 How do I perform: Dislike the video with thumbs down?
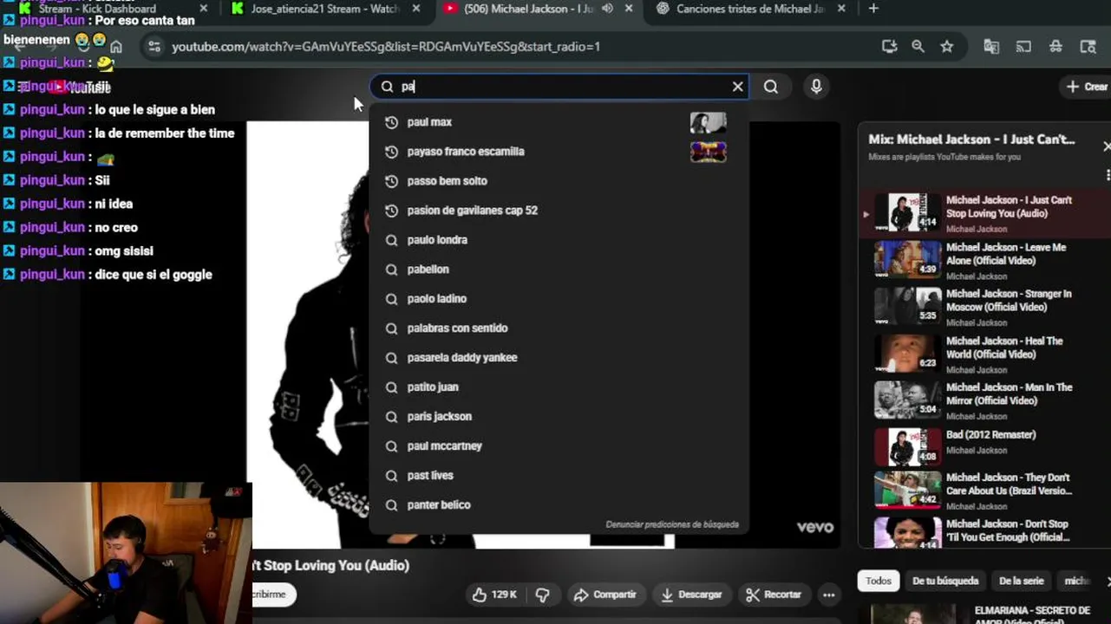click(543, 595)
